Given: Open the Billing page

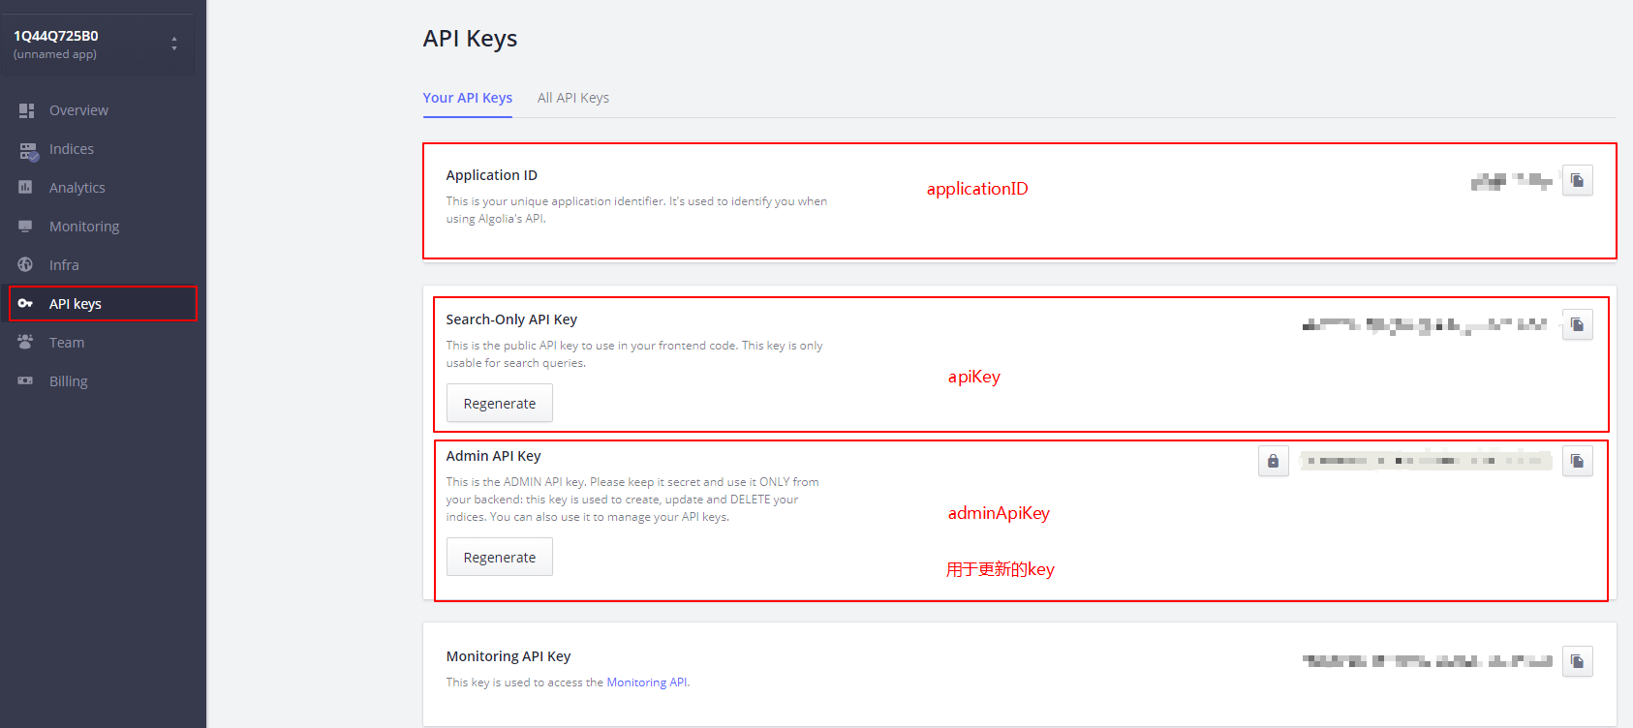Looking at the screenshot, I should click(x=69, y=381).
